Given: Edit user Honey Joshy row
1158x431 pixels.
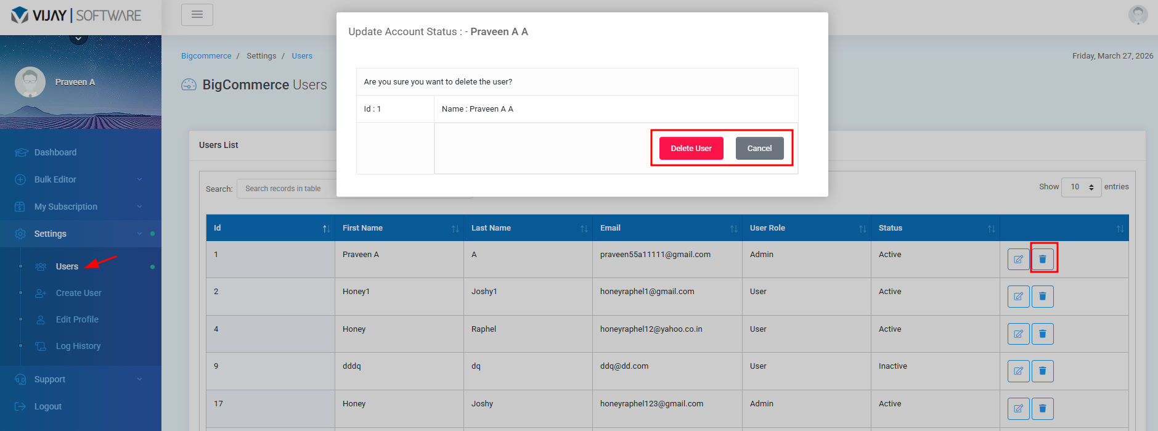Looking at the screenshot, I should pos(1018,408).
